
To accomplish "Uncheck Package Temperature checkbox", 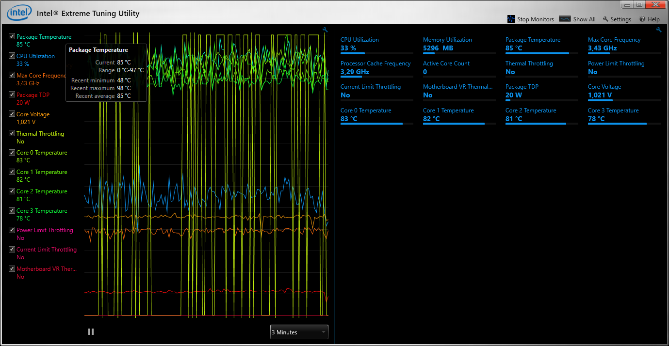I will point(12,36).
